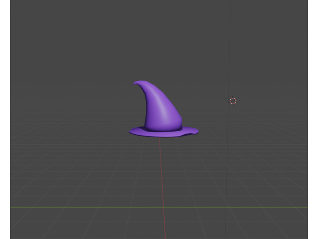Click the horizontal yellow-green axis line
The width and height of the screenshot is (318, 239).
(76, 207)
